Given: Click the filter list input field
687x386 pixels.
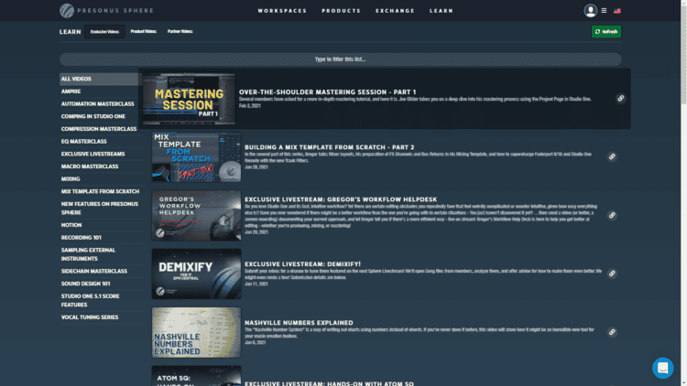Looking at the screenshot, I should pos(341,59).
